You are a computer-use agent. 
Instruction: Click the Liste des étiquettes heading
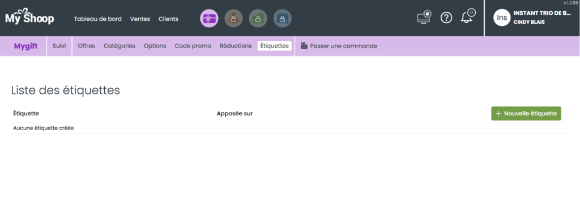(x=66, y=90)
